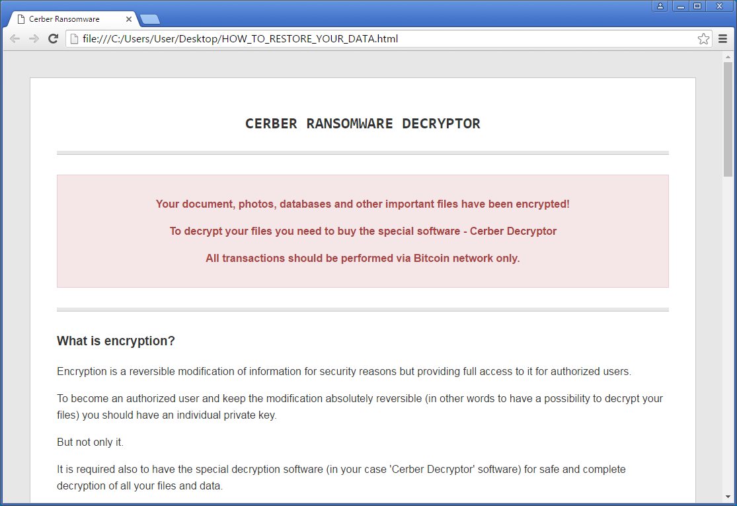This screenshot has width=737, height=506.
Task: Click the browser Forward arrow
Action: (x=34, y=39)
